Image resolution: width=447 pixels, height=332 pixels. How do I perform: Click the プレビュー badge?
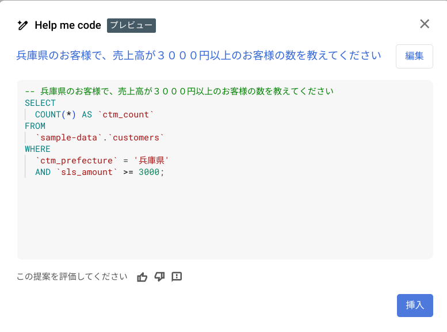point(131,25)
